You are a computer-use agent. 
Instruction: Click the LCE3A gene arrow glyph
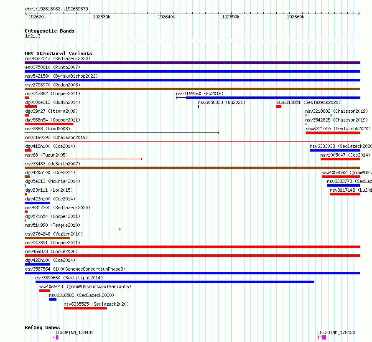(56, 337)
